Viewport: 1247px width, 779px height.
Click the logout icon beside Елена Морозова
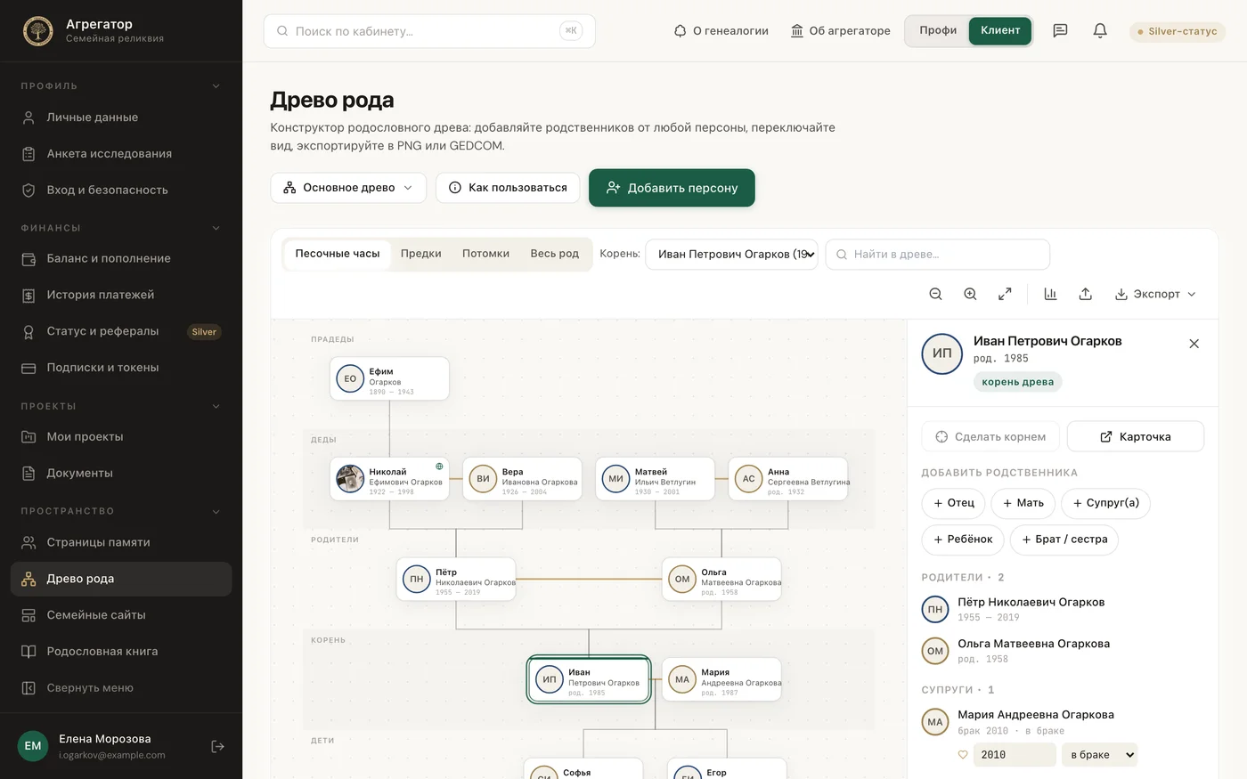pos(217,746)
